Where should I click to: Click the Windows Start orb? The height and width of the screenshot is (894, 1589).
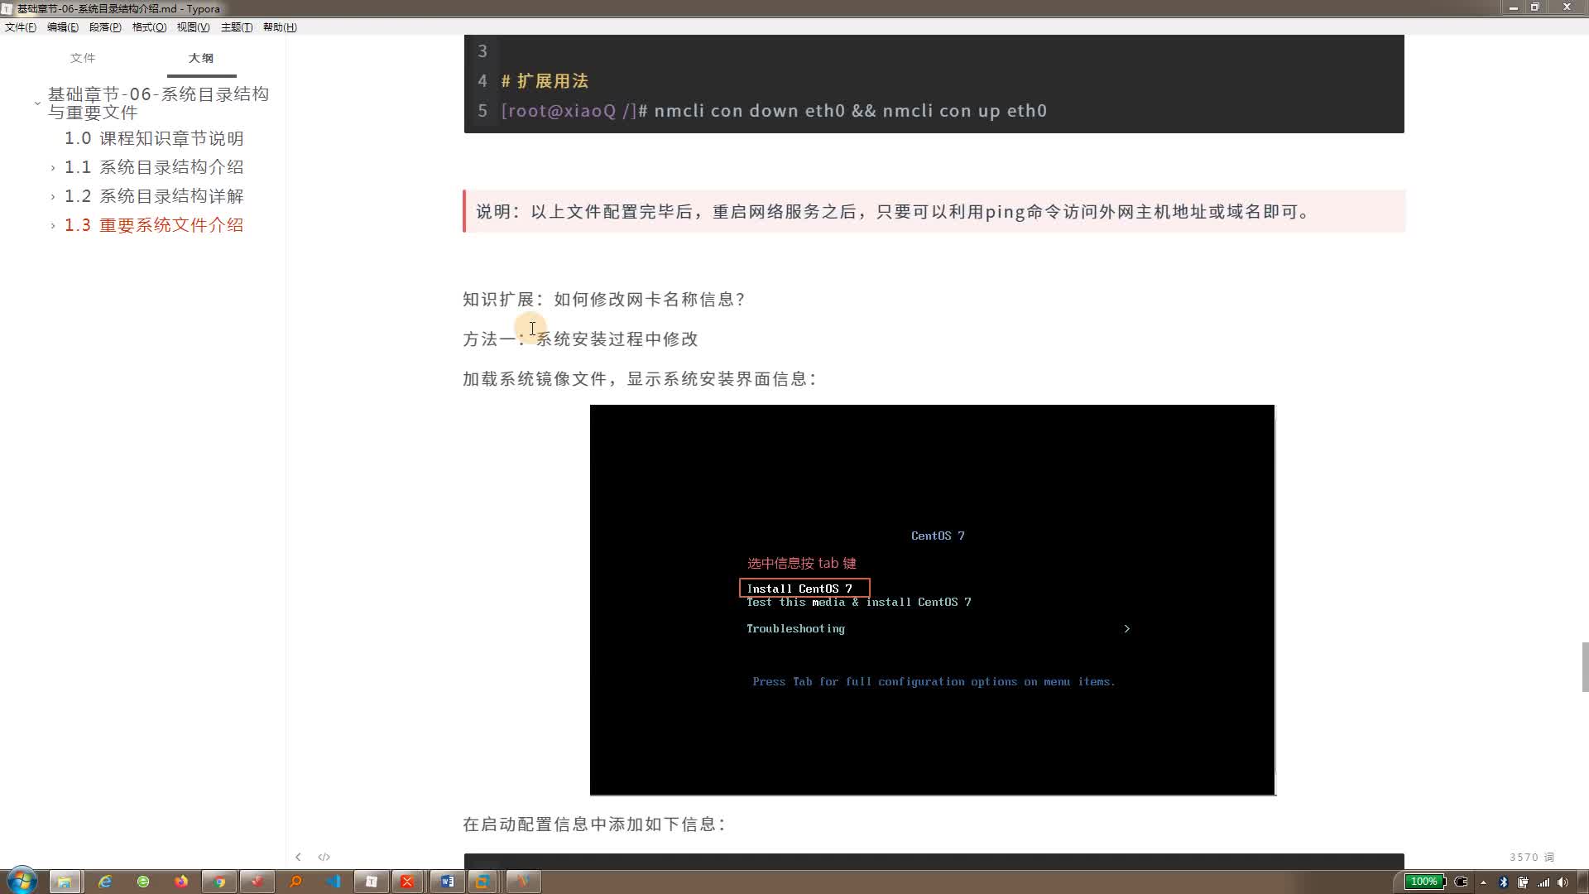(x=22, y=881)
